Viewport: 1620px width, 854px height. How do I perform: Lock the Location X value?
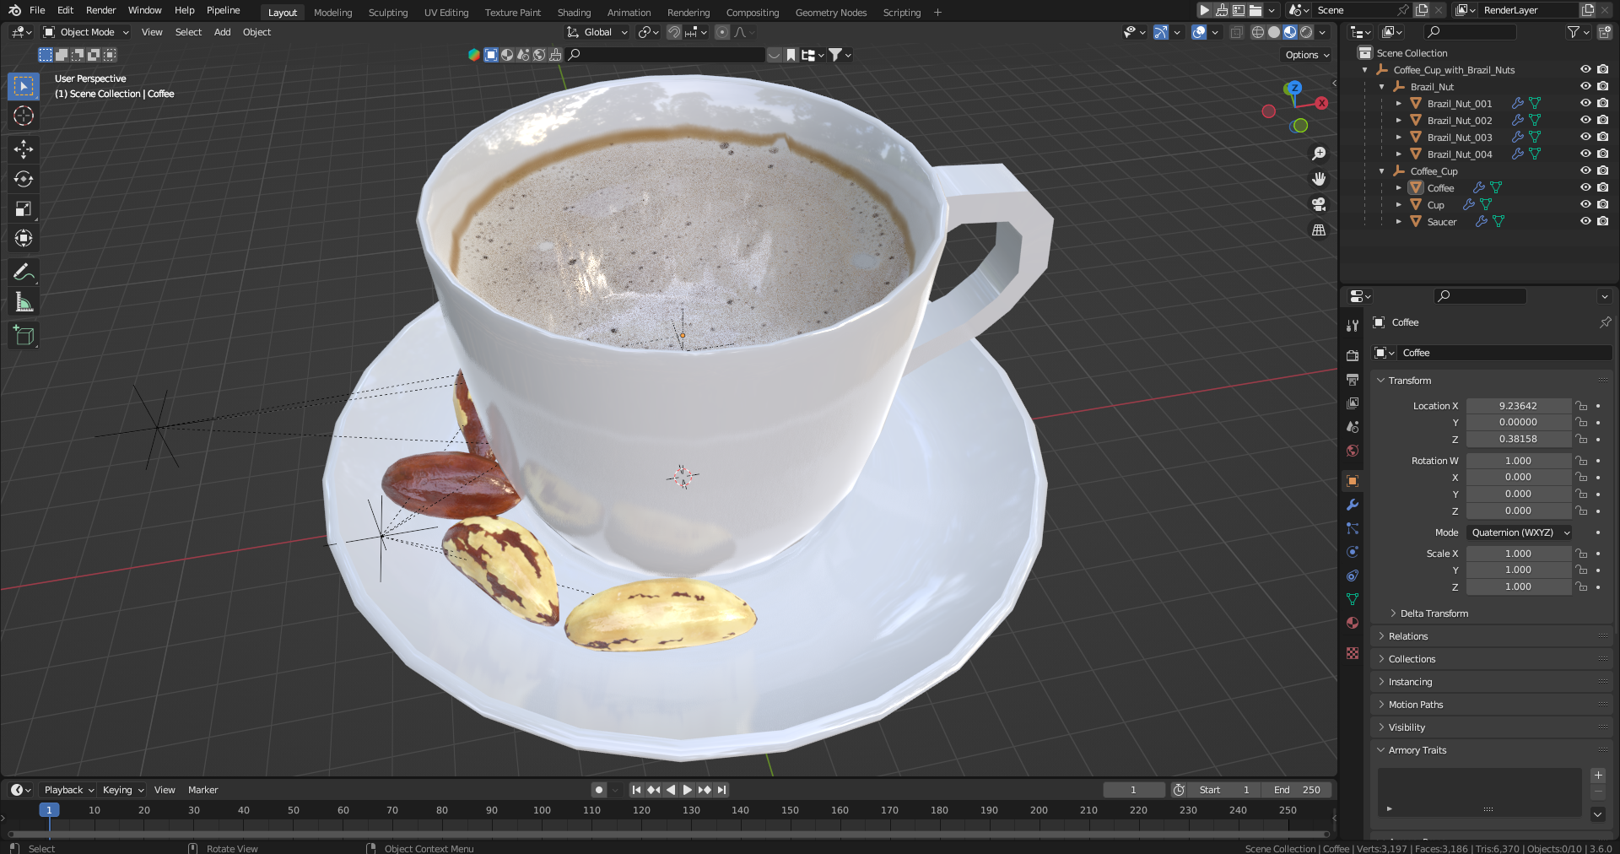(x=1581, y=406)
